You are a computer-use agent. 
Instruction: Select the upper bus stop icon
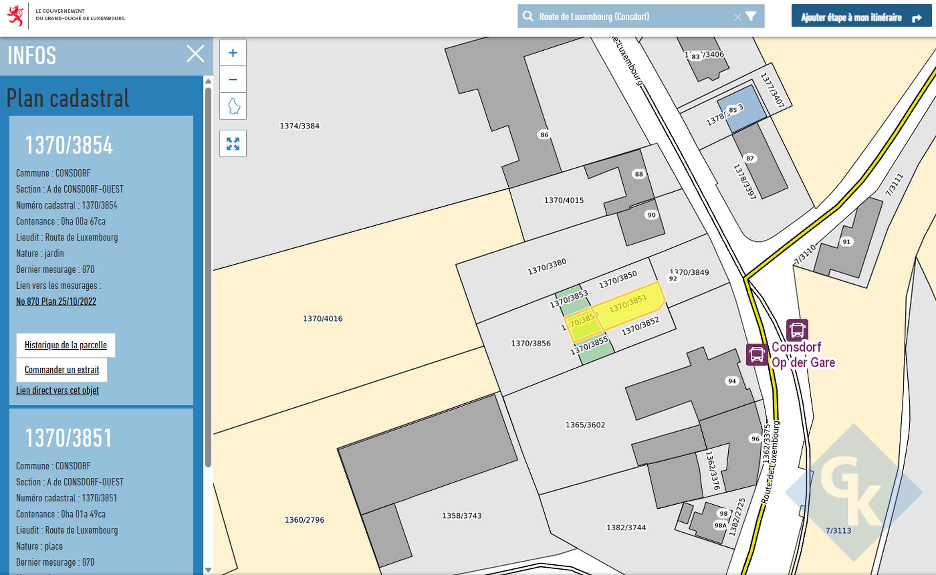(797, 330)
